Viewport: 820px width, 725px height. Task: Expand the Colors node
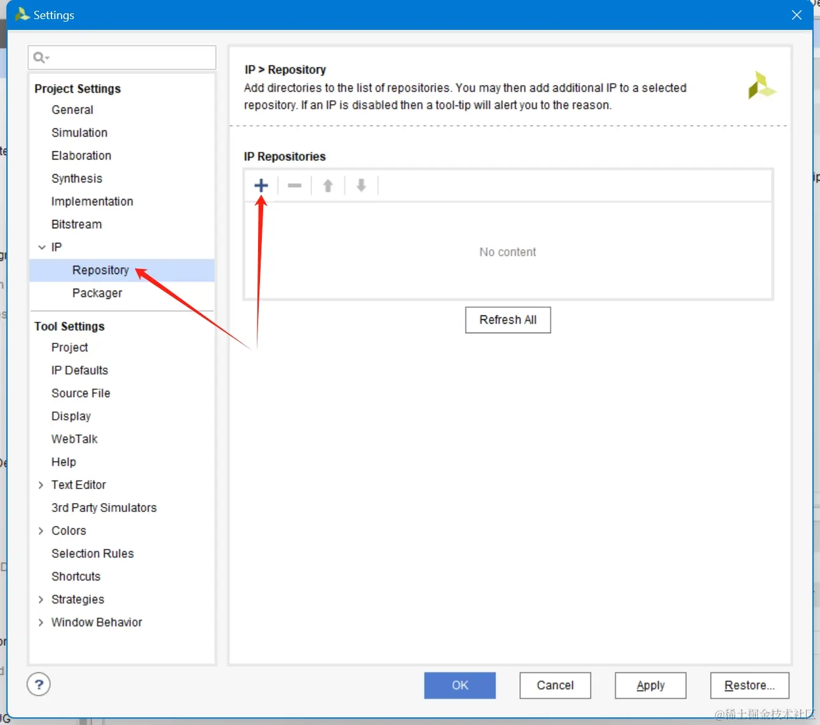[41, 531]
